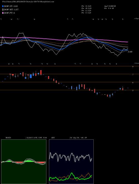
Task: Click the 'Avg V: 0.003 M' volume text
Action: [110, 6]
